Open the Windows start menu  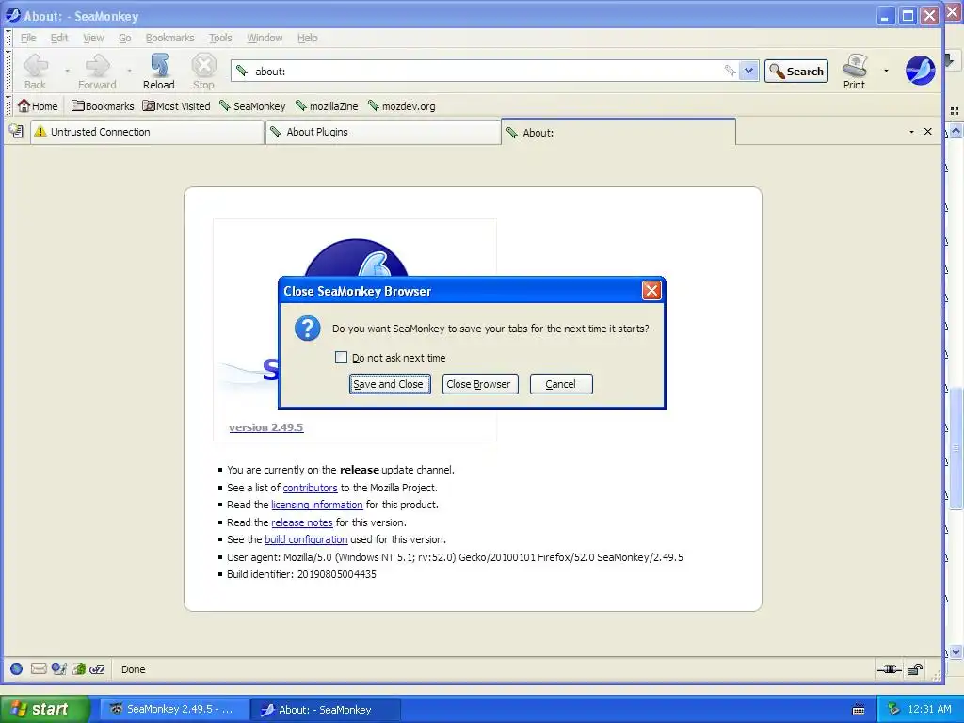[x=44, y=709]
